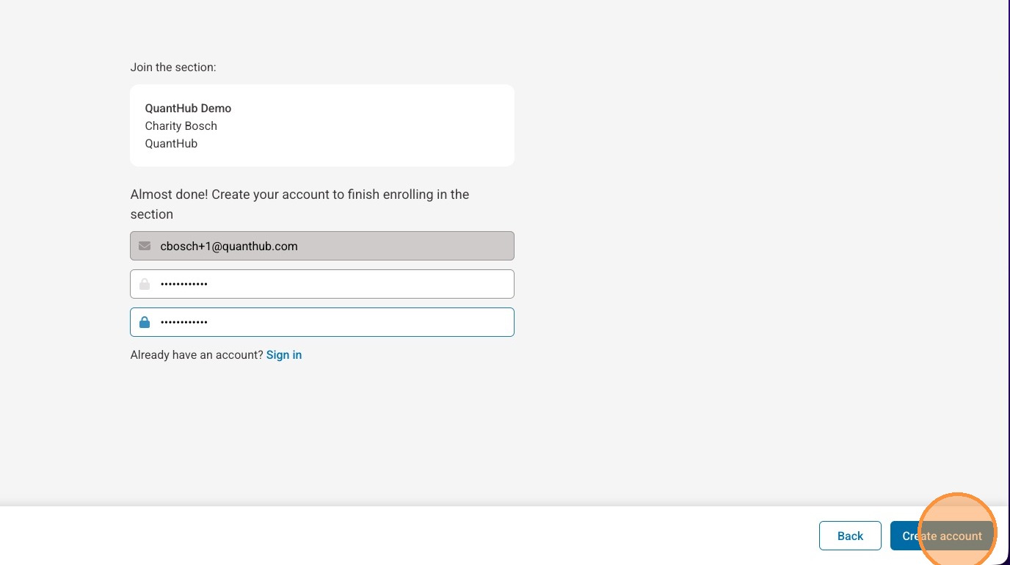Click the QuantHub Demo section title
Screen dimensions: 1010x565
188,109
